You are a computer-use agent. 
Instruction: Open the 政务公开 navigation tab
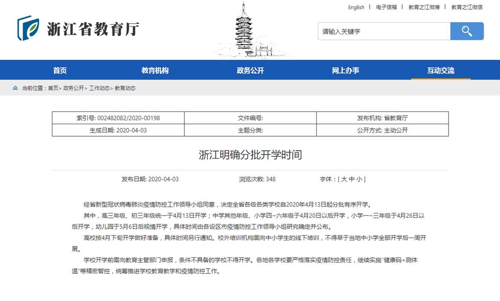[x=250, y=70]
